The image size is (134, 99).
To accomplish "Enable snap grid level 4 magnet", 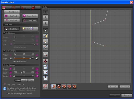I will 74,87.
